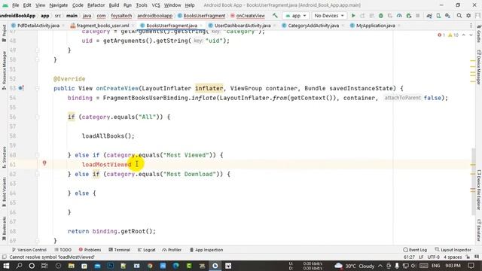Collapse the else-if fold at line 60
The height and width of the screenshot is (271, 482).
click(38, 155)
